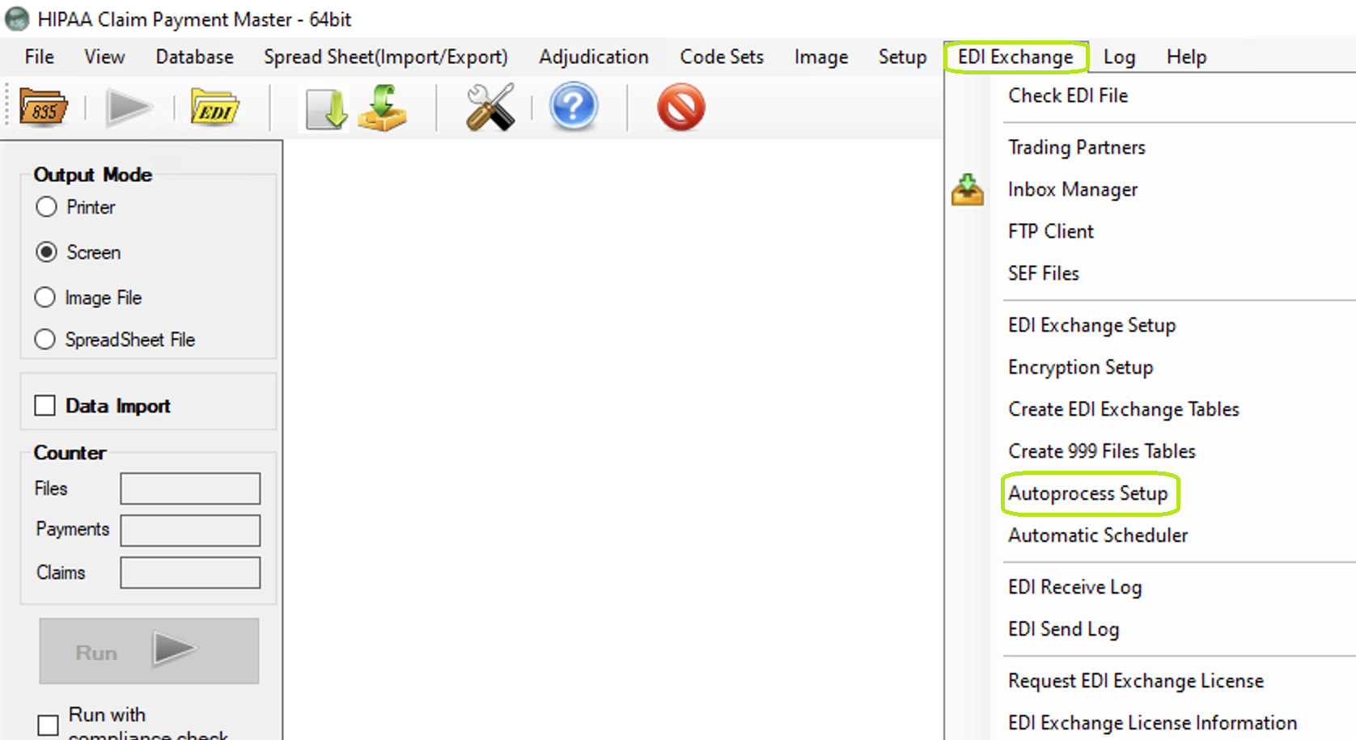Select the SpreadSheet File output mode
The height and width of the screenshot is (740, 1356).
45,340
